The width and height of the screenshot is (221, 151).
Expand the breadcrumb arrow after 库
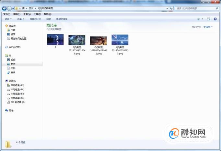coord(27,8)
